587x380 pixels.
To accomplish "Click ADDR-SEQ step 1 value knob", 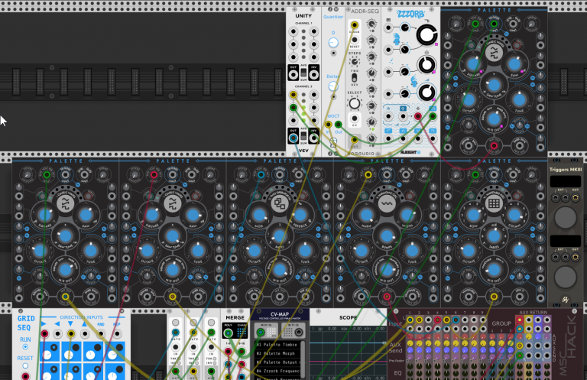I will [371, 24].
